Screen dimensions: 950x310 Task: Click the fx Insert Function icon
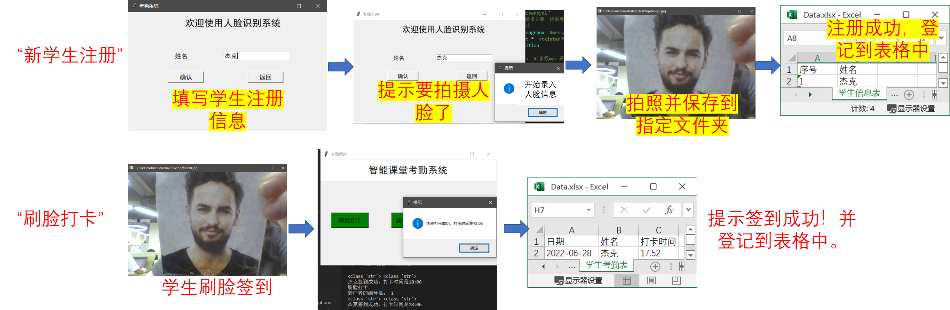click(x=669, y=210)
